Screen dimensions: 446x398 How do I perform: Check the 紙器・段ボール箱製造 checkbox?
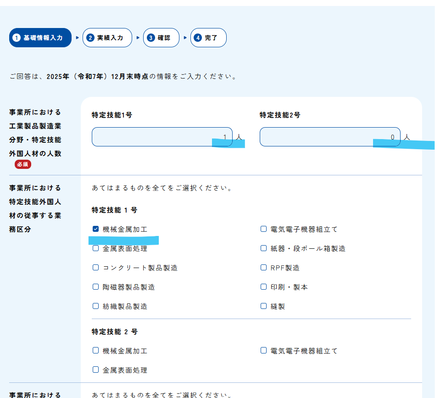coord(263,248)
